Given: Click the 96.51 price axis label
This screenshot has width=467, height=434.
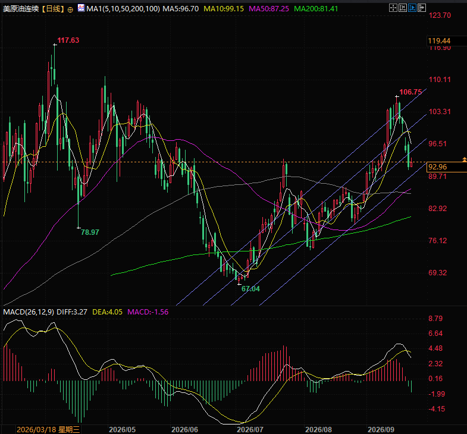Looking at the screenshot, I should pyautogui.click(x=437, y=144).
